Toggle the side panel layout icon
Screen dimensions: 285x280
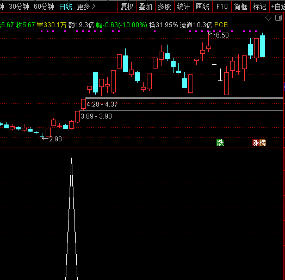click(278, 17)
